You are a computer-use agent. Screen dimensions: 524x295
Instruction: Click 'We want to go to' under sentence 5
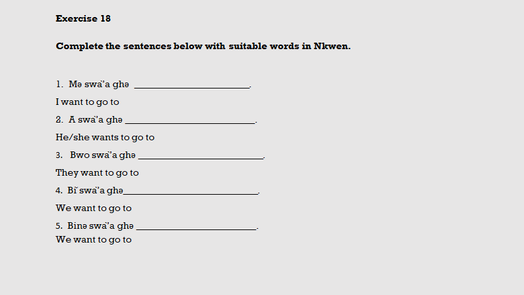(x=94, y=240)
